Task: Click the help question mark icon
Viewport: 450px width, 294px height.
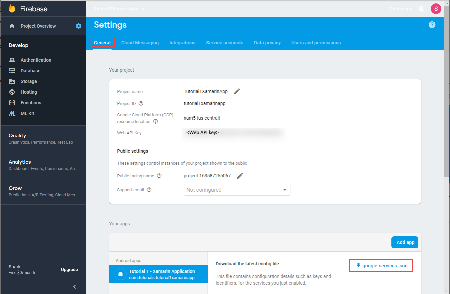Action: [432, 25]
